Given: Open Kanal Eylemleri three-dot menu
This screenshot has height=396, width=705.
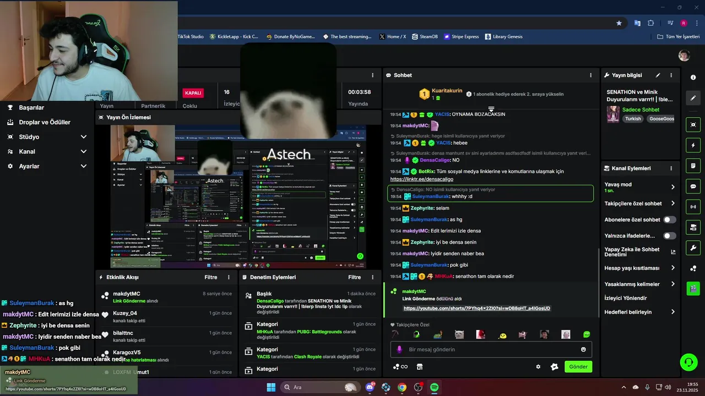Looking at the screenshot, I should [671, 168].
